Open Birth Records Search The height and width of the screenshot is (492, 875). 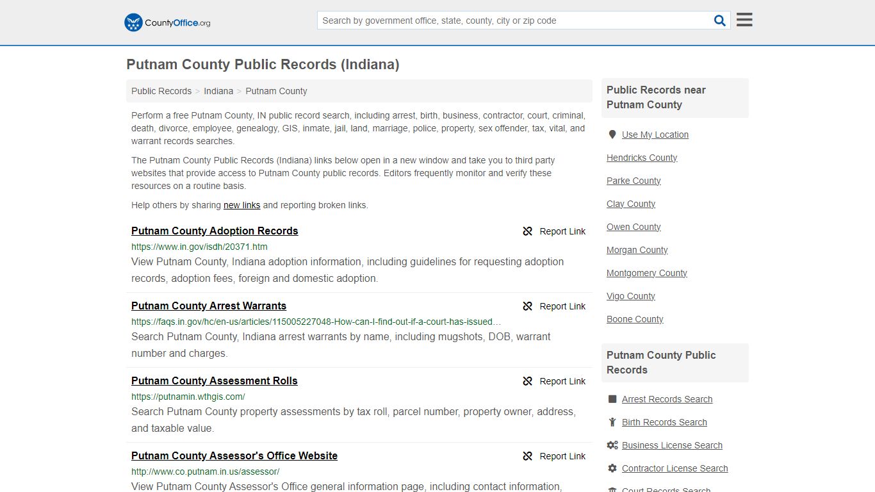point(664,422)
